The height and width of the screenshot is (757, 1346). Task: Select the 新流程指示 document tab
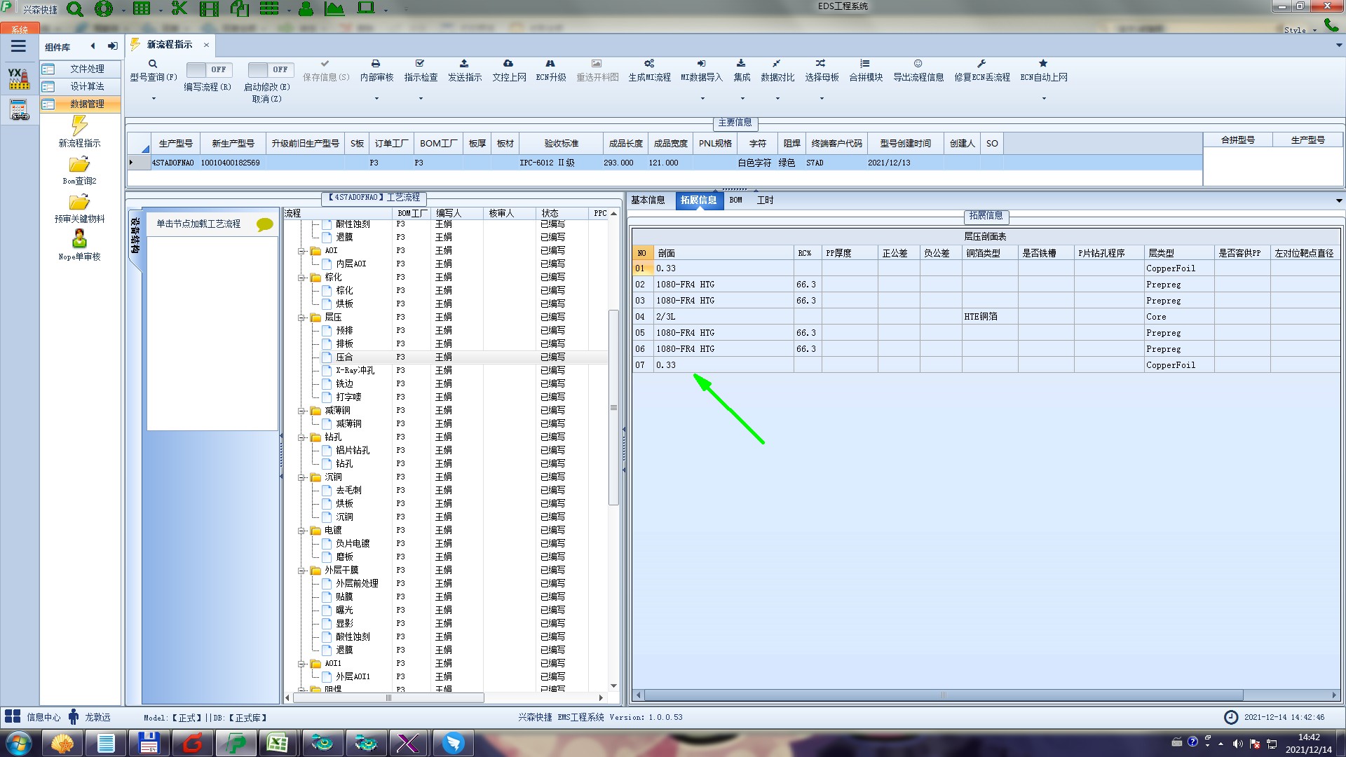(x=169, y=44)
